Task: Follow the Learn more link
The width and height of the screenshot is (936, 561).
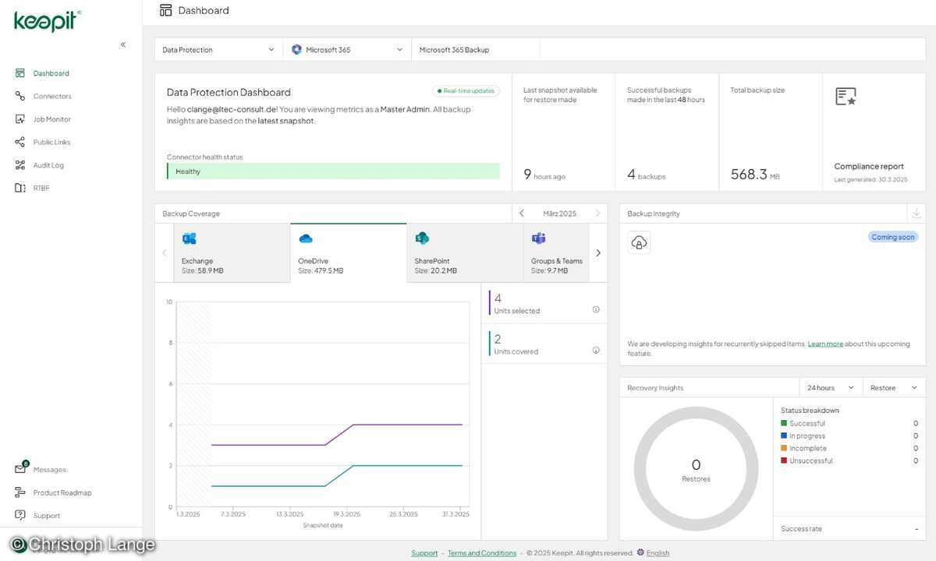Action: point(825,344)
